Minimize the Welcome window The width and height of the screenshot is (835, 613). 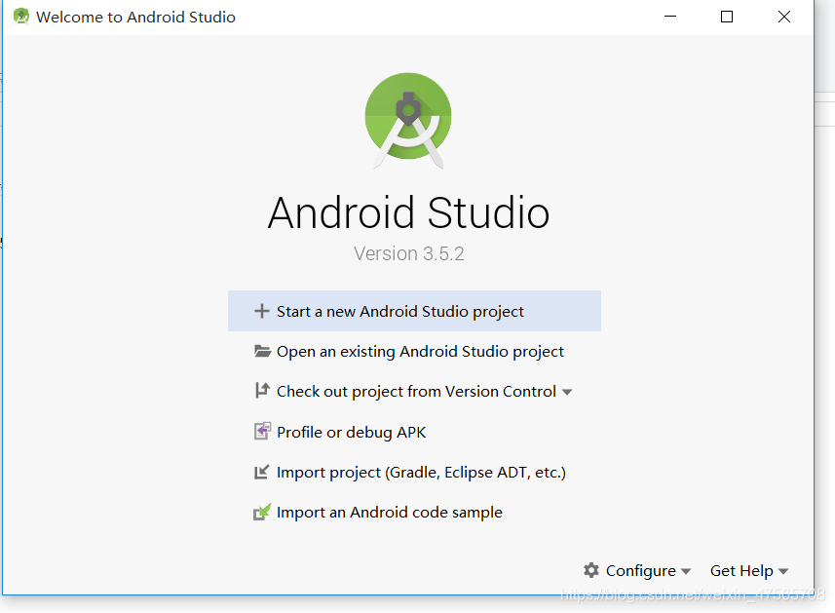click(x=670, y=17)
